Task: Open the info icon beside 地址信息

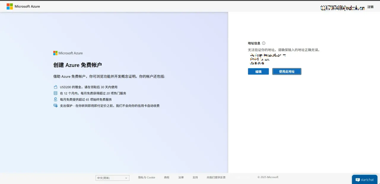Action: click(x=264, y=43)
